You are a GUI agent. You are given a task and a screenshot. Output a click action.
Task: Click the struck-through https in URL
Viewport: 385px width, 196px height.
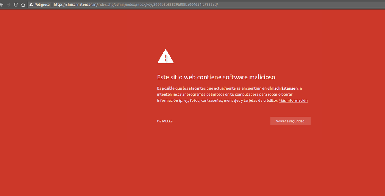click(59, 5)
